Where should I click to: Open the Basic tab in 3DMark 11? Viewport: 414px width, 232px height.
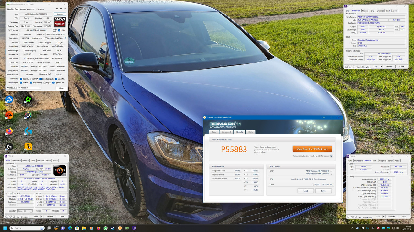pos(214,132)
